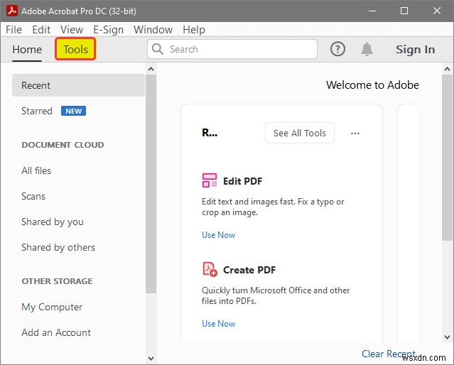Click the truncated R... card title
Viewport: 454px width, 365px height.
coord(210,133)
